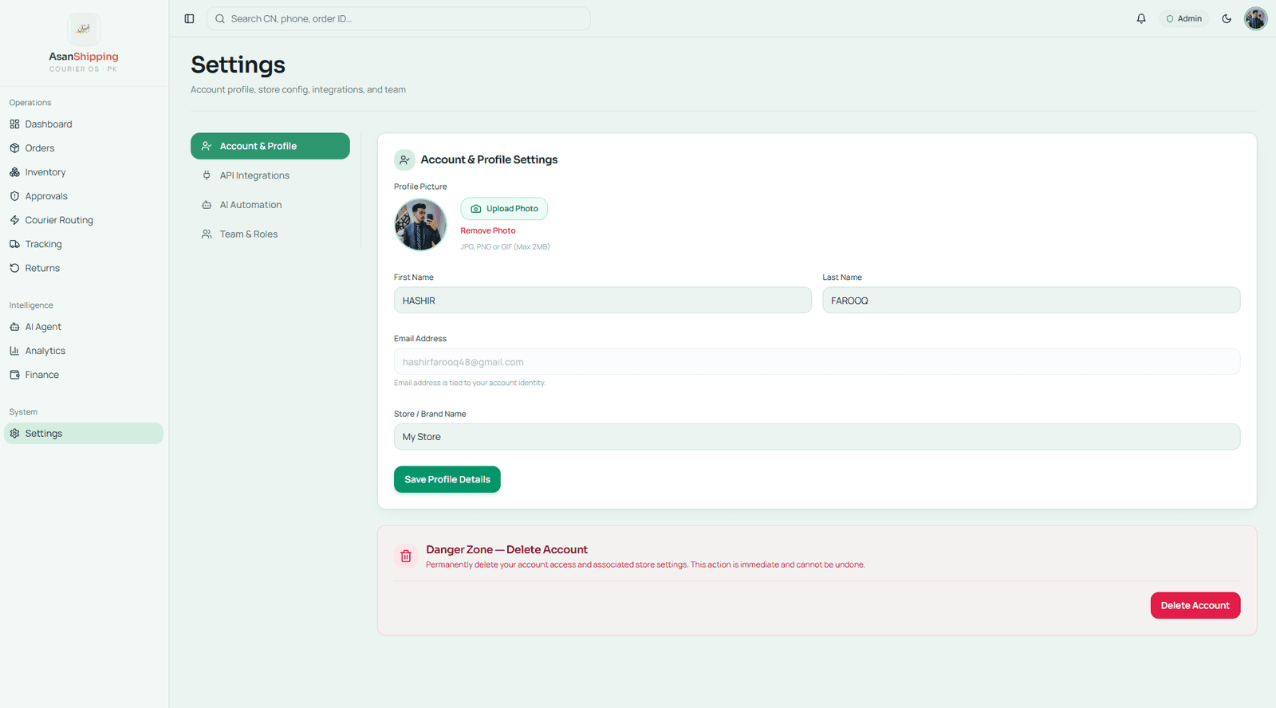Focus the First Name field
The width and height of the screenshot is (1276, 708).
[603, 301]
